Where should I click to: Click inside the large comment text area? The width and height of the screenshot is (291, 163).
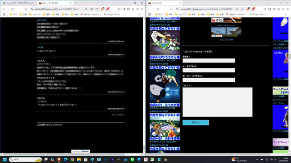click(x=217, y=102)
